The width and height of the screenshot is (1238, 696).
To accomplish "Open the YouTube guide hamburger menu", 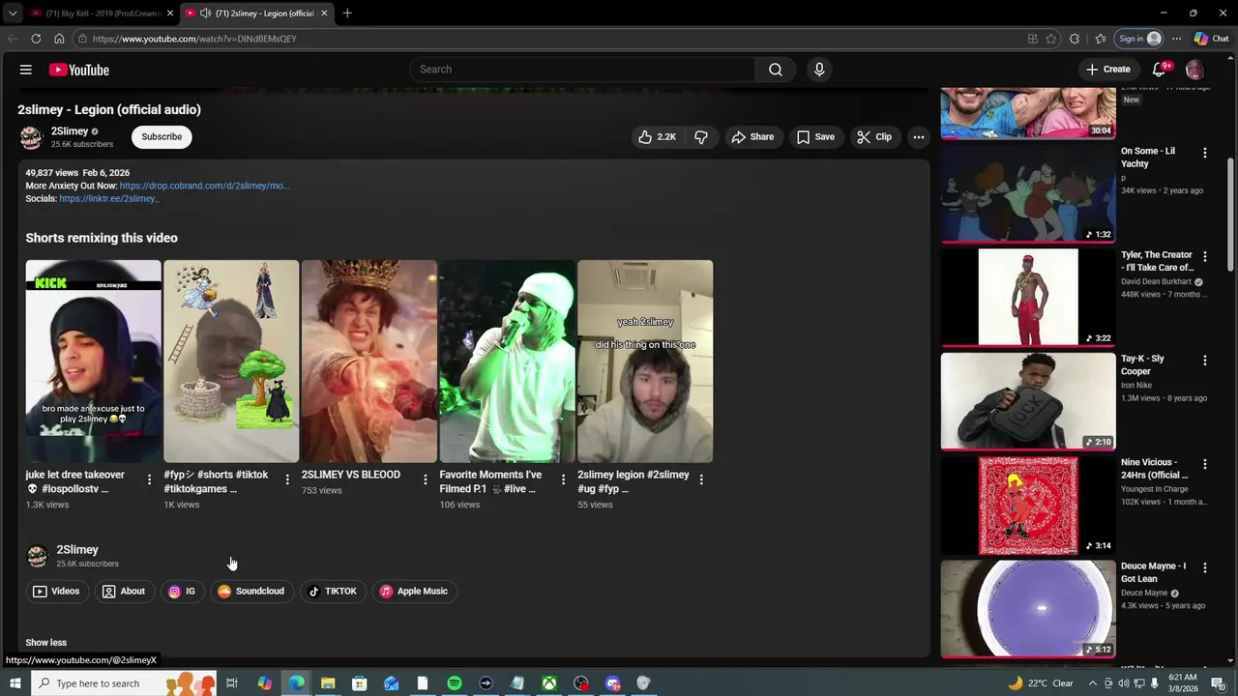I will click(26, 70).
